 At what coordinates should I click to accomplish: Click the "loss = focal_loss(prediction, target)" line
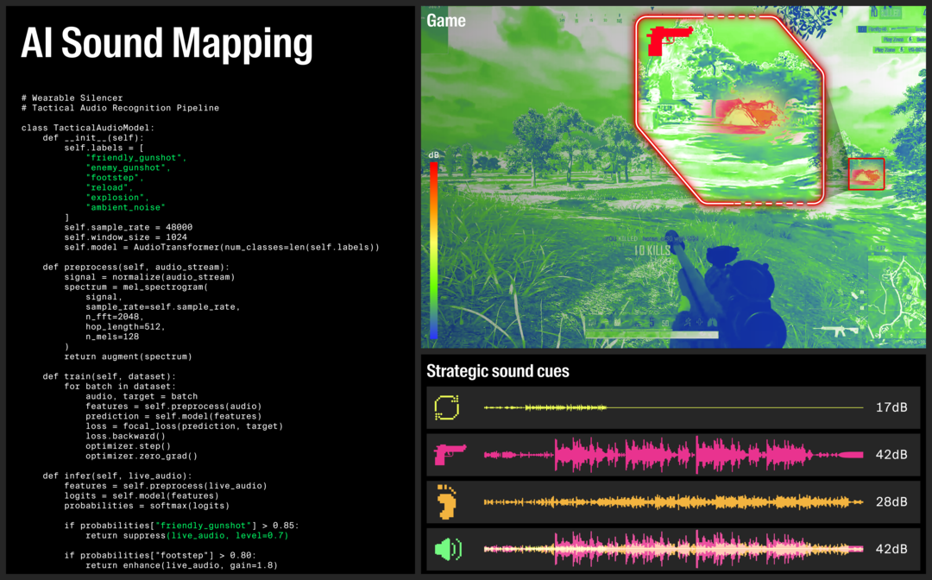pyautogui.click(x=185, y=426)
